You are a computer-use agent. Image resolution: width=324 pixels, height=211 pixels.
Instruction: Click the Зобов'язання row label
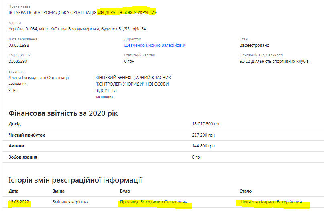23,157
